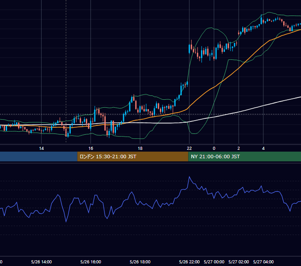Click the 5/26 14:00 date label
Screen dimensions: 301x266
click(42, 262)
